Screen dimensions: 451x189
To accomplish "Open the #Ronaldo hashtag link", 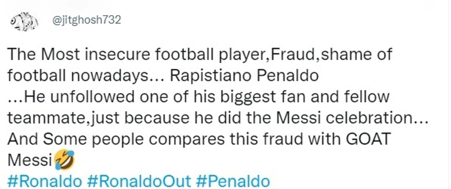I will (44, 182).
